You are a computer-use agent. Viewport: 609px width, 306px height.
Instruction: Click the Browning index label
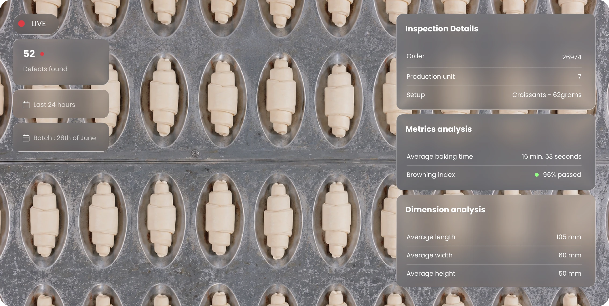(431, 175)
